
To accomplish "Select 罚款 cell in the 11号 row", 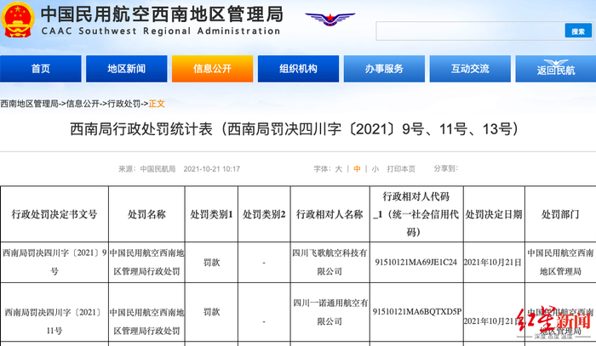I will coord(211,312).
